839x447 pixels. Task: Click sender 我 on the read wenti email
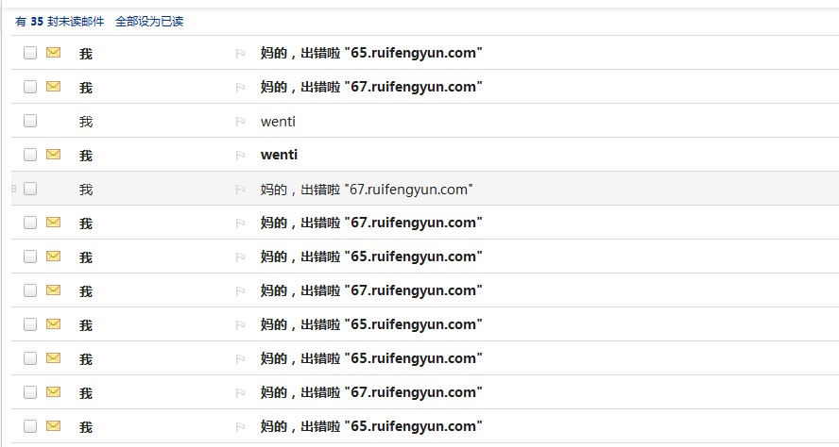(x=86, y=122)
